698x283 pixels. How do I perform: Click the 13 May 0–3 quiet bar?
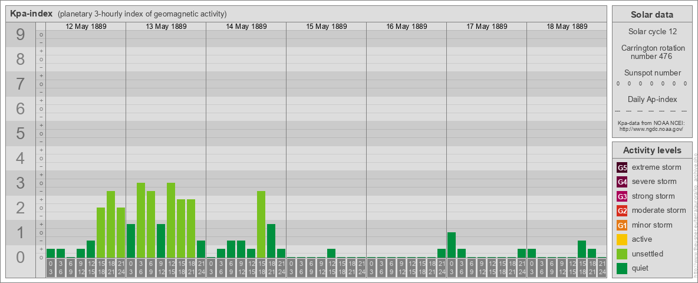131,241
